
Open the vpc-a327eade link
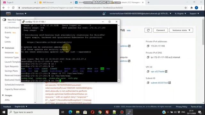[158, 72]
